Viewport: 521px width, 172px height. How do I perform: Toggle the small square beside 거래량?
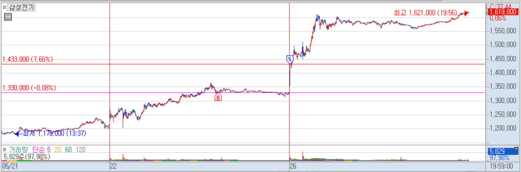(5, 150)
